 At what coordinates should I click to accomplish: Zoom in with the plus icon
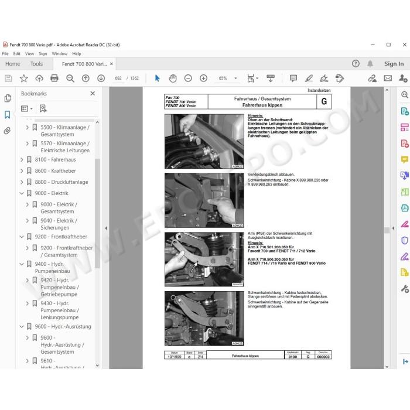coord(203,78)
